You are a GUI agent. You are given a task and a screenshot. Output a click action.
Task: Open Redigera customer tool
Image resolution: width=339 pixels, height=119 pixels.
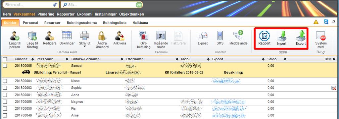pos(50,36)
